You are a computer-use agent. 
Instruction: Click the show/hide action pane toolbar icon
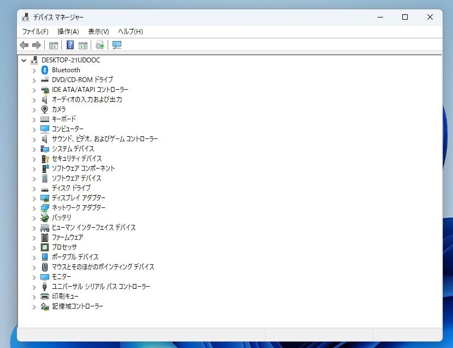pyautogui.click(x=83, y=45)
